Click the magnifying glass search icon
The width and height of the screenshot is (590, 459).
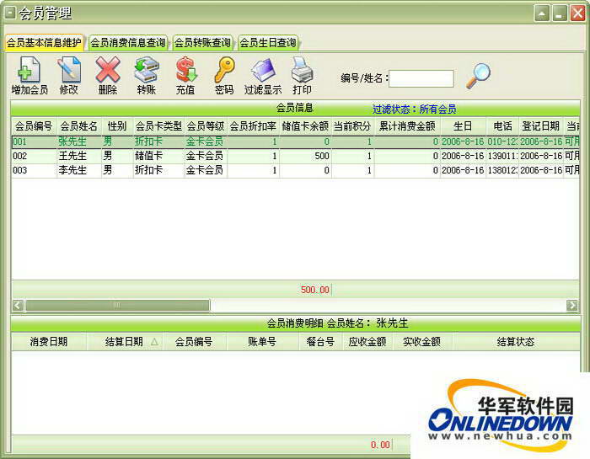[x=478, y=76]
